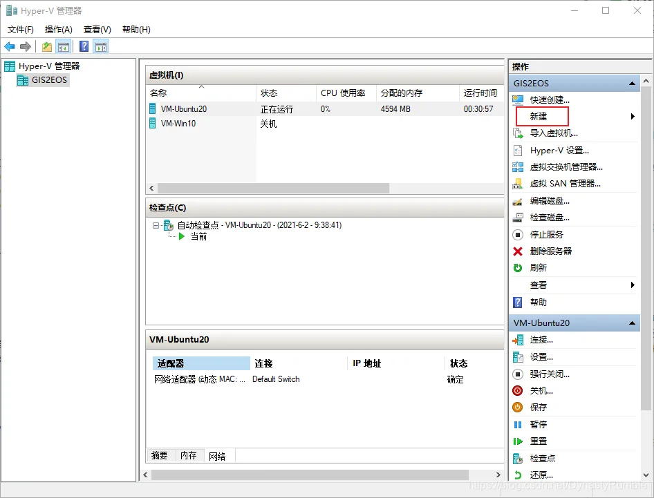This screenshot has height=498, width=654.
Task: Switch to the 内存 (Memory) tab
Action: tap(189, 455)
